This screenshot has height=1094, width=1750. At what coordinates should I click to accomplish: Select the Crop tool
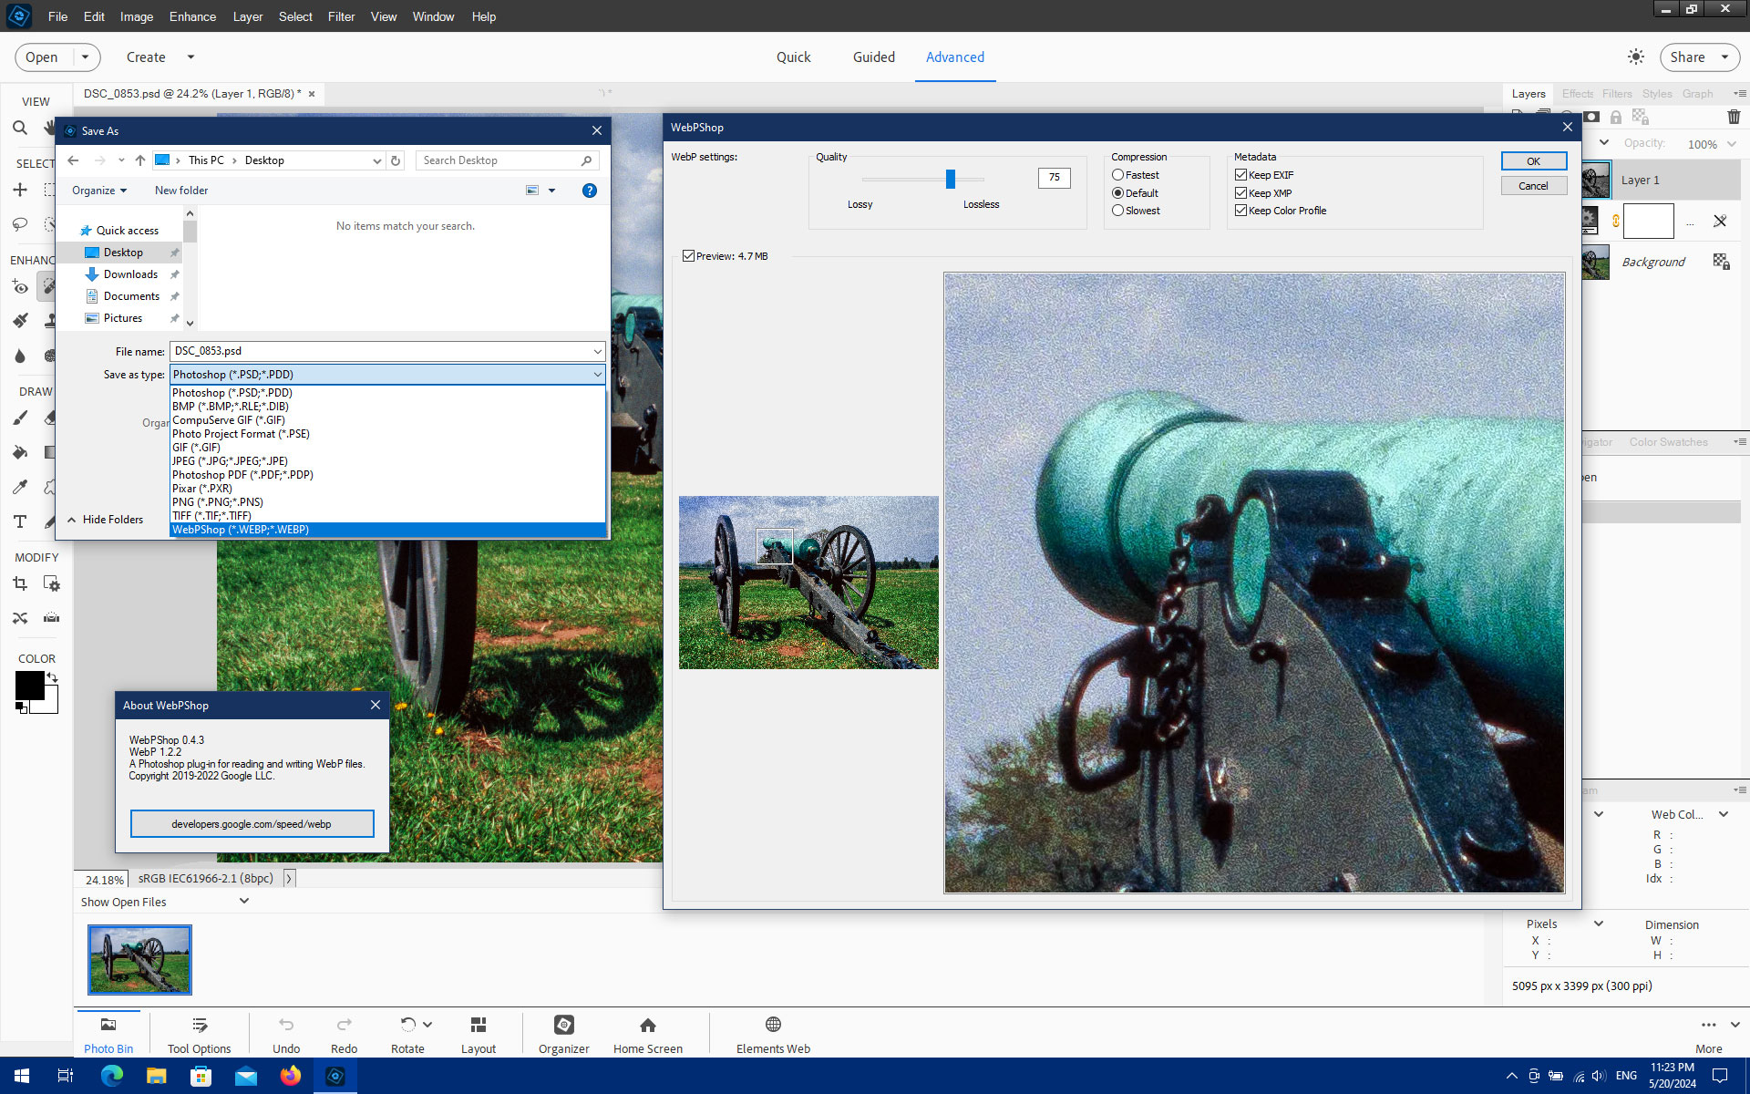[20, 583]
